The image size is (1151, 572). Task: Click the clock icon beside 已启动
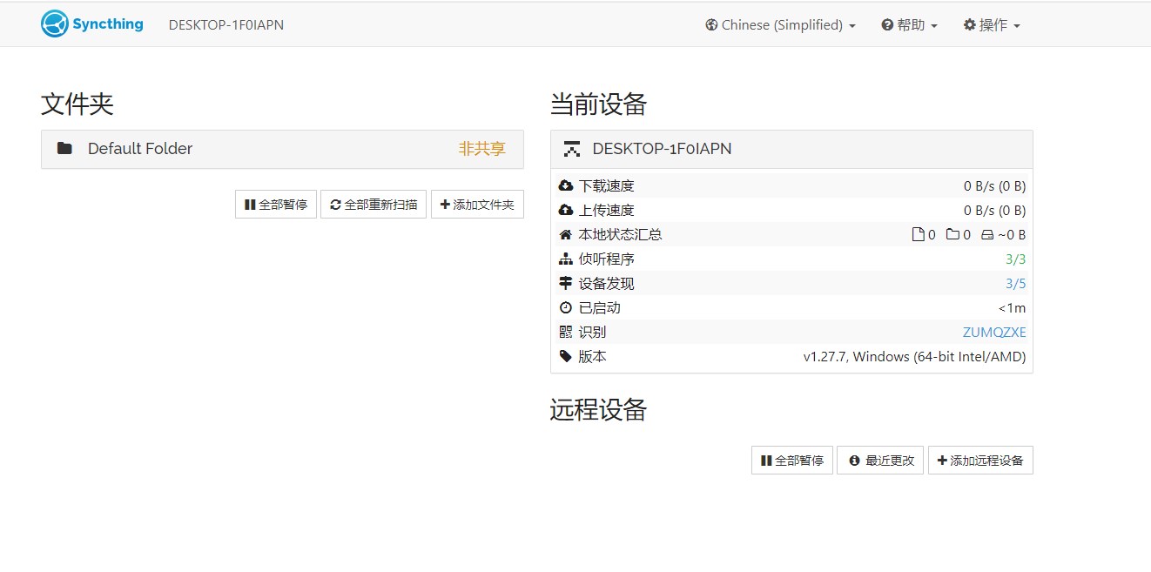(567, 306)
